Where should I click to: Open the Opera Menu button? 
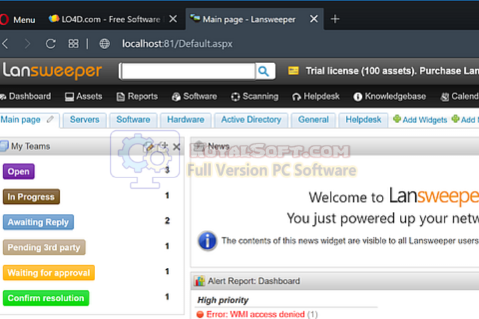click(17, 19)
